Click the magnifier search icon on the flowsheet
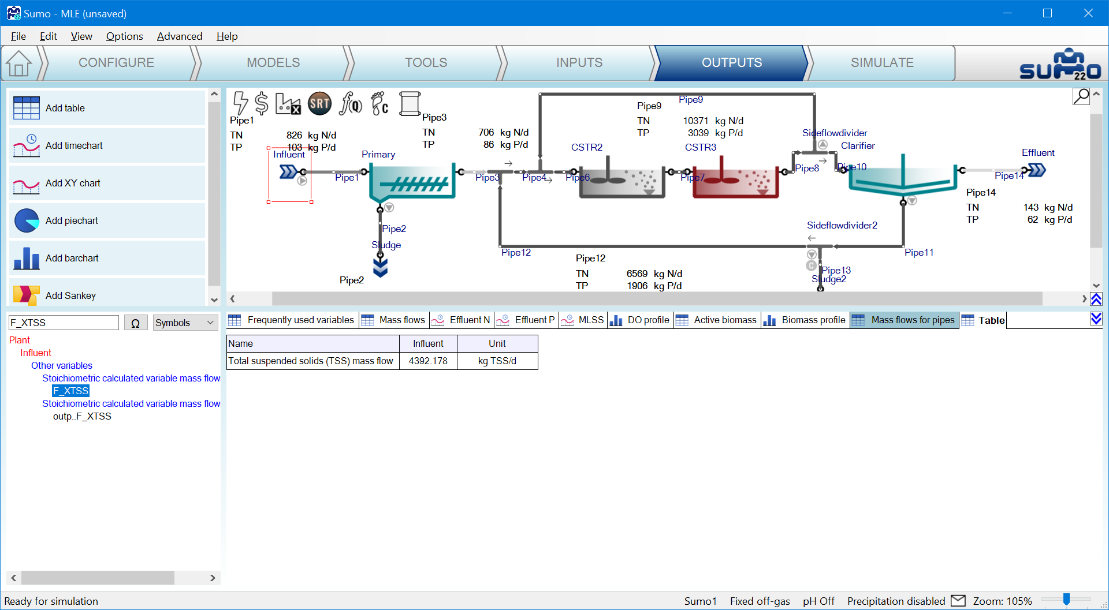The image size is (1109, 610). tap(1081, 96)
